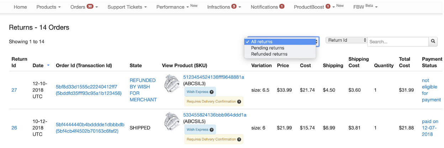Sort by Date column arrow

pos(48,65)
